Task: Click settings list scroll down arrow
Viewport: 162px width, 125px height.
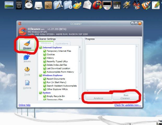Action: tap(80, 99)
